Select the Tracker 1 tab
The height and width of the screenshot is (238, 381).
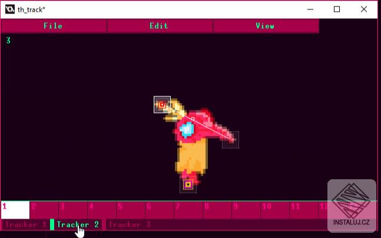25,224
